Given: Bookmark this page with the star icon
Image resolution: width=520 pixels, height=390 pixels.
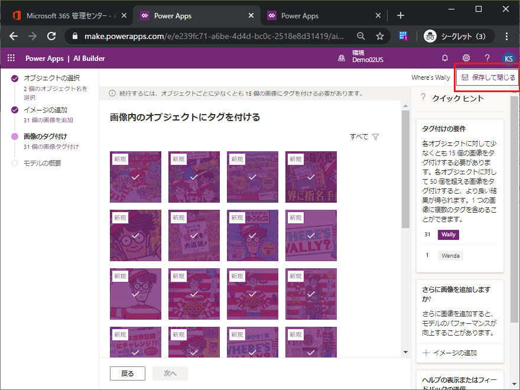Looking at the screenshot, I should [380, 36].
